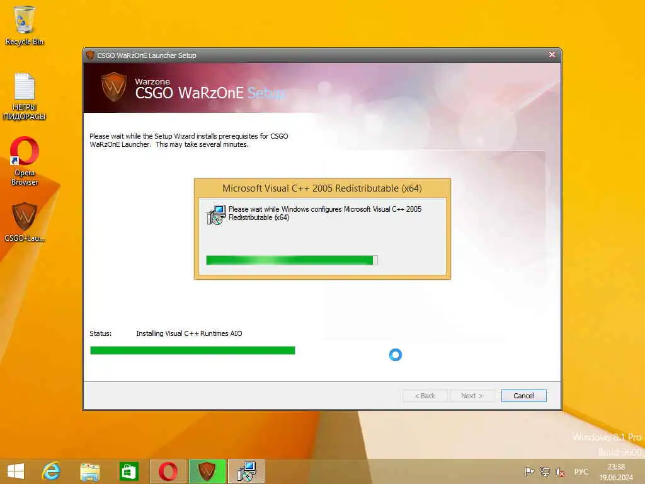645x484 pixels.
Task: Click the 'Please wait while Windows configures' message
Action: click(x=325, y=213)
